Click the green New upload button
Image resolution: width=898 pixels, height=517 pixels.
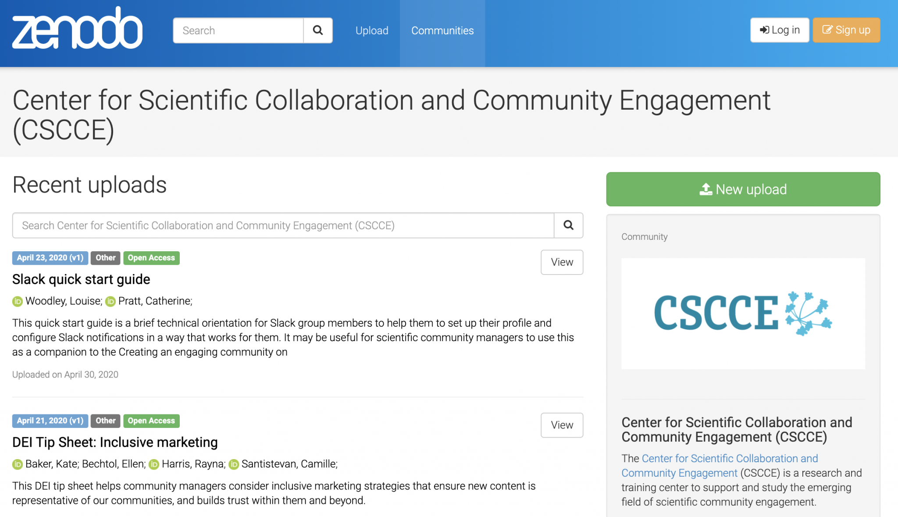point(743,189)
